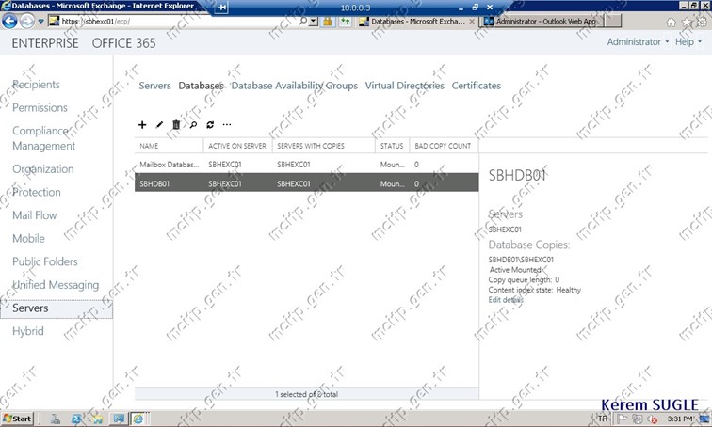Click the 10.0.0.3 remote connection bar title

[356, 8]
